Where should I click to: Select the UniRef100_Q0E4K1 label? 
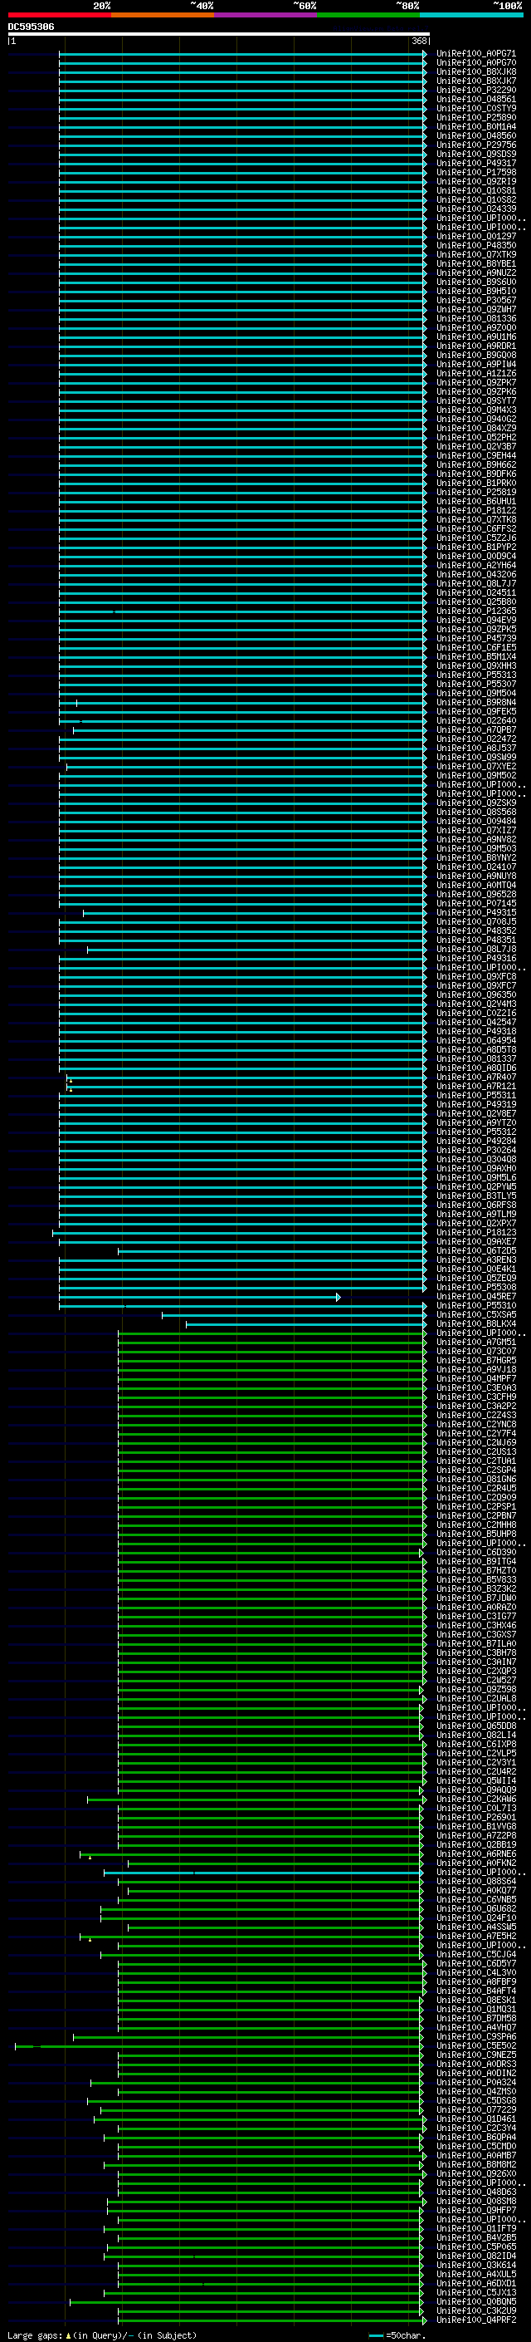point(476,1269)
